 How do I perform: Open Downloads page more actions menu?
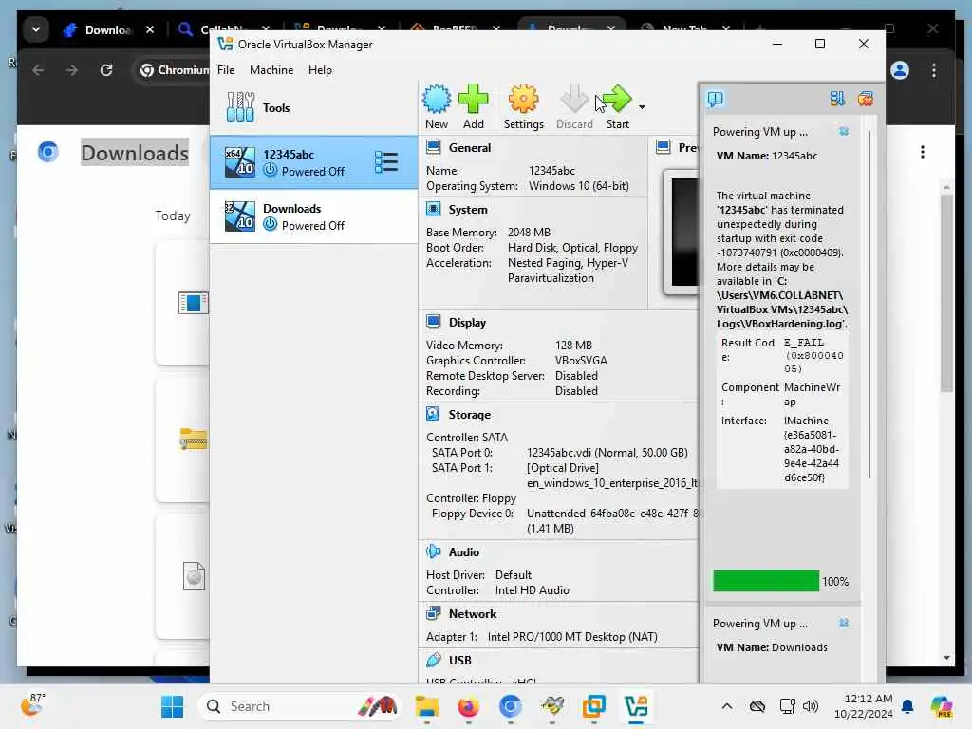pyautogui.click(x=923, y=152)
